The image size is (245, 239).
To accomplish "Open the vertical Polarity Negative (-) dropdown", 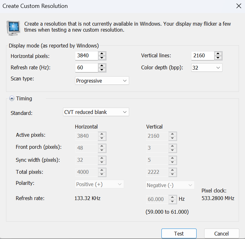I will pyautogui.click(x=170, y=185).
